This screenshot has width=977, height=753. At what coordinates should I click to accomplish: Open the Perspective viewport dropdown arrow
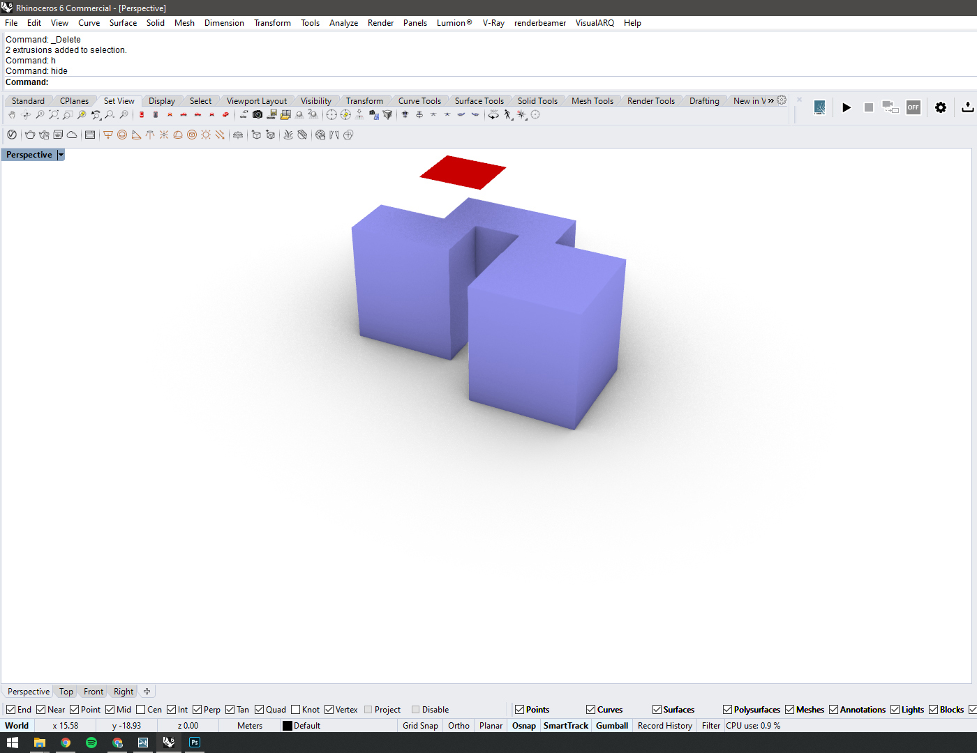[x=61, y=155]
